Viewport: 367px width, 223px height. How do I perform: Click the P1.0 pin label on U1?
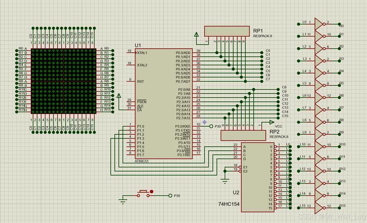click(x=140, y=126)
